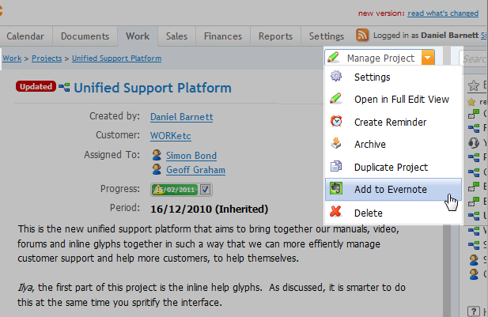Screen dimensions: 488x317
Task: Click the RSS feed icon
Action: [363, 36]
